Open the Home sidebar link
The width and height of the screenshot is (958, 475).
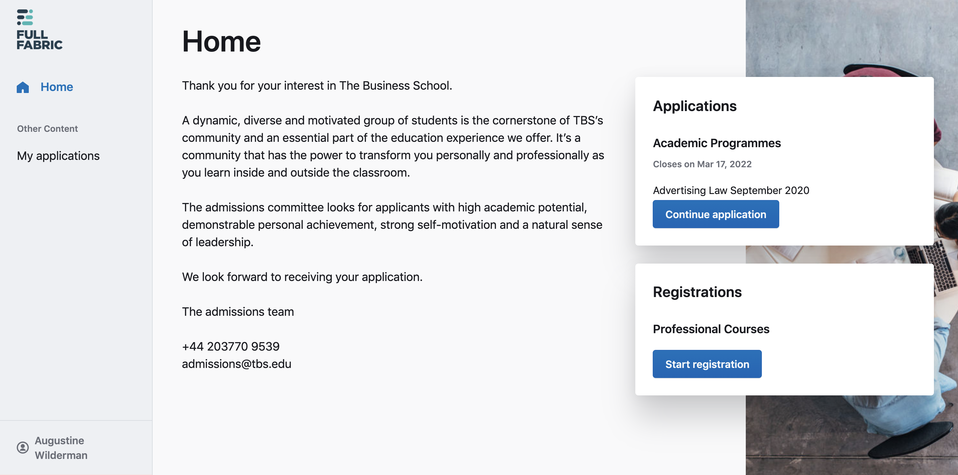point(57,87)
